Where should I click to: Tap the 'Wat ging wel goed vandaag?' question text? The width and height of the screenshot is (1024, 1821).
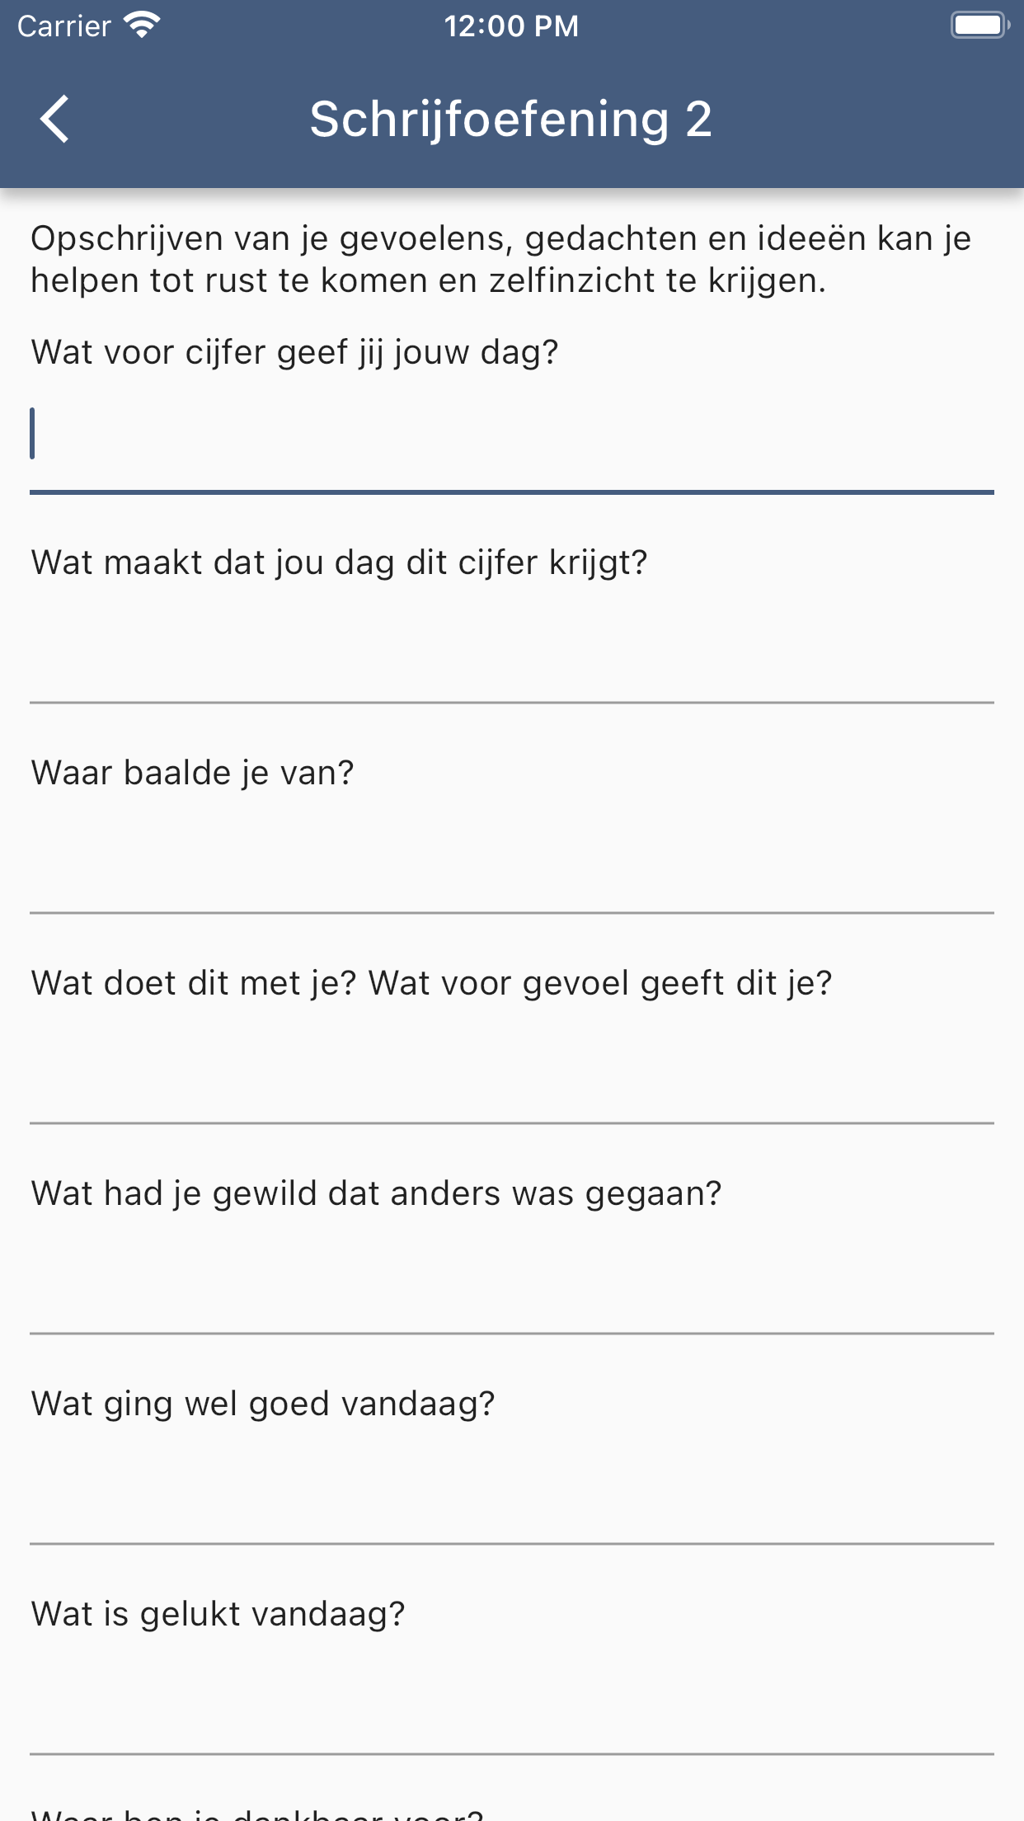pos(263,1404)
